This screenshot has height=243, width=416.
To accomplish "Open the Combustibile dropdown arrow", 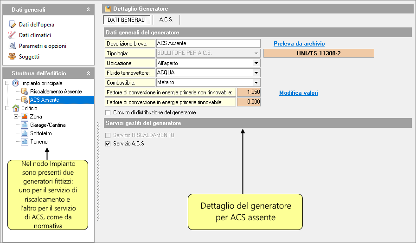I will [256, 82].
